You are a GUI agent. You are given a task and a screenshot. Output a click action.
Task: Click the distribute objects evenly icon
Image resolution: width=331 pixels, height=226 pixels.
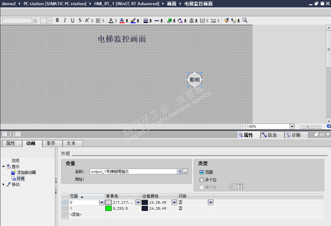202,21
